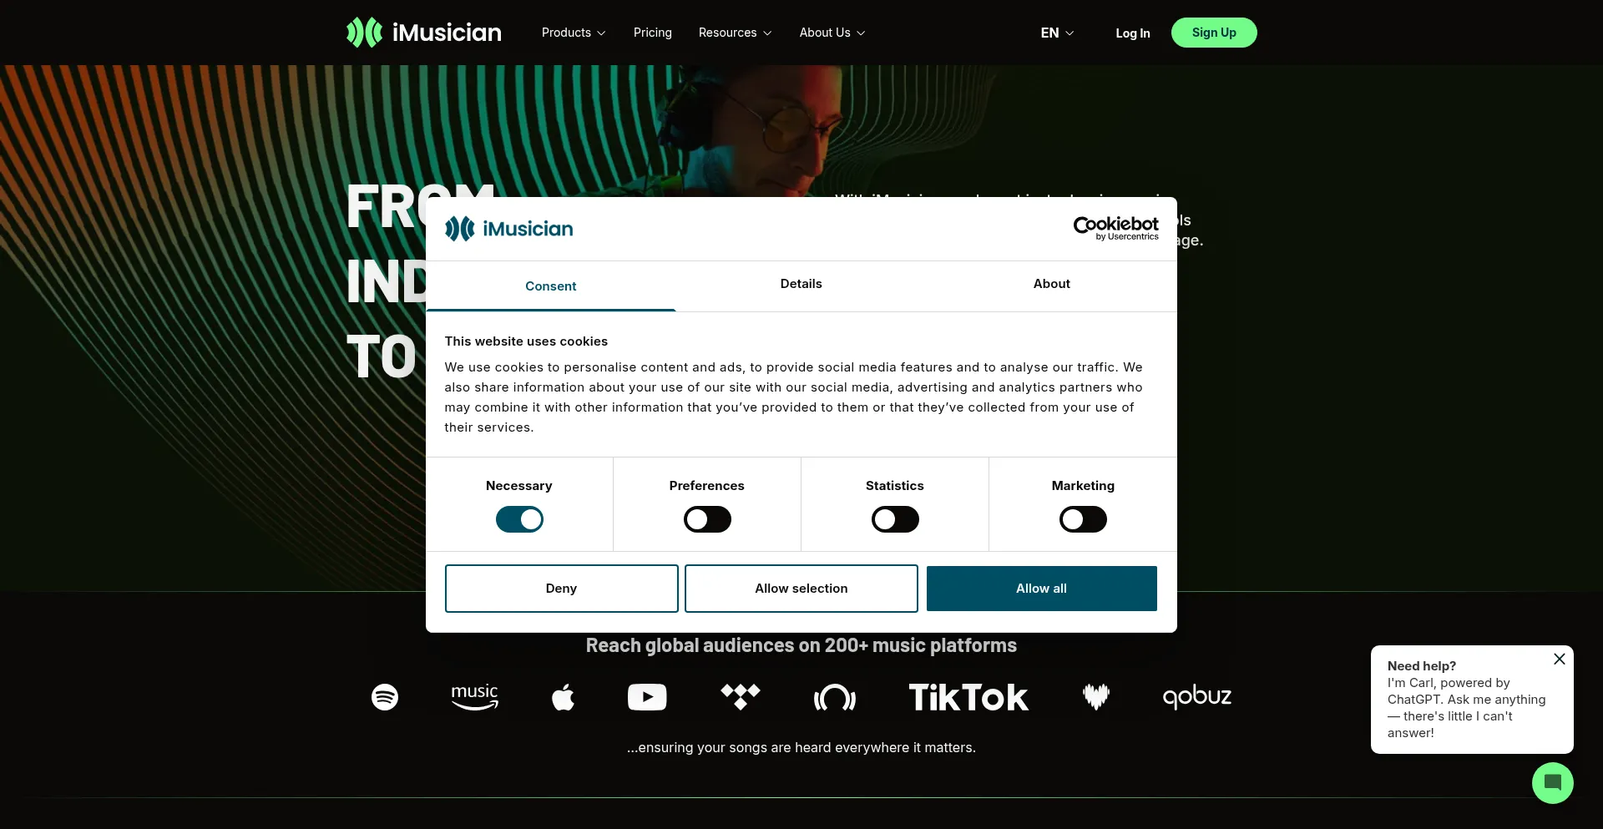Click the Log In link
The image size is (1603, 829).
click(1133, 33)
